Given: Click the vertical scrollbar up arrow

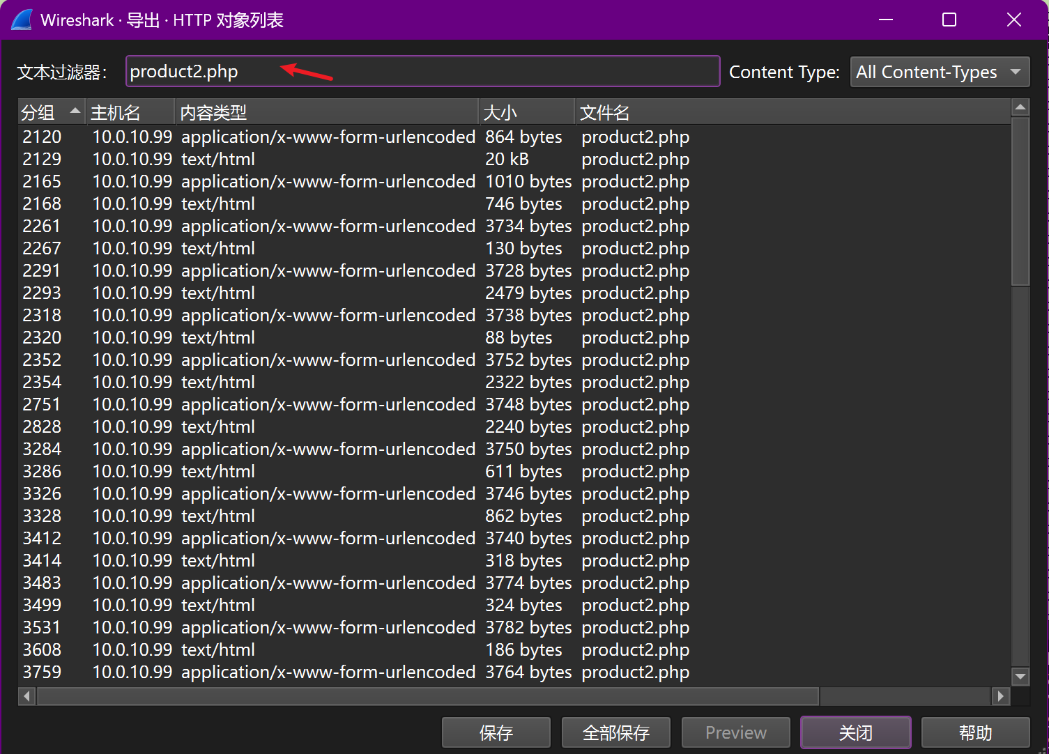Looking at the screenshot, I should pyautogui.click(x=1020, y=107).
